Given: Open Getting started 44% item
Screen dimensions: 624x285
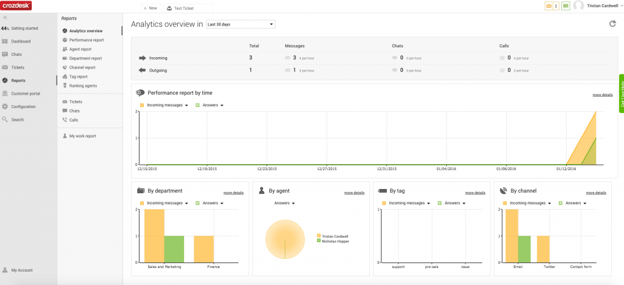Looking at the screenshot, I should click(x=19, y=28).
